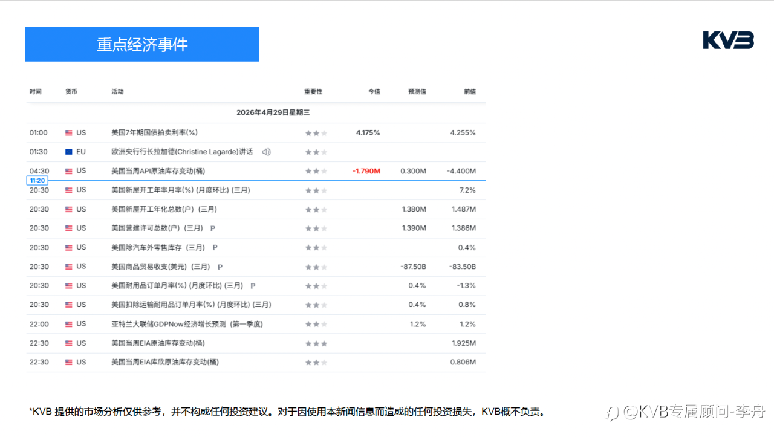Image resolution: width=774 pixels, height=437 pixels.
Task: Select the 前值 column header
Action: coord(469,92)
